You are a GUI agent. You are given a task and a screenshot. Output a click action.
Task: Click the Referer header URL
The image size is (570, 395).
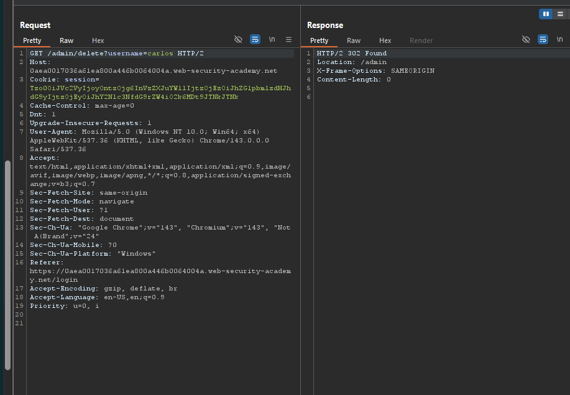click(x=160, y=276)
